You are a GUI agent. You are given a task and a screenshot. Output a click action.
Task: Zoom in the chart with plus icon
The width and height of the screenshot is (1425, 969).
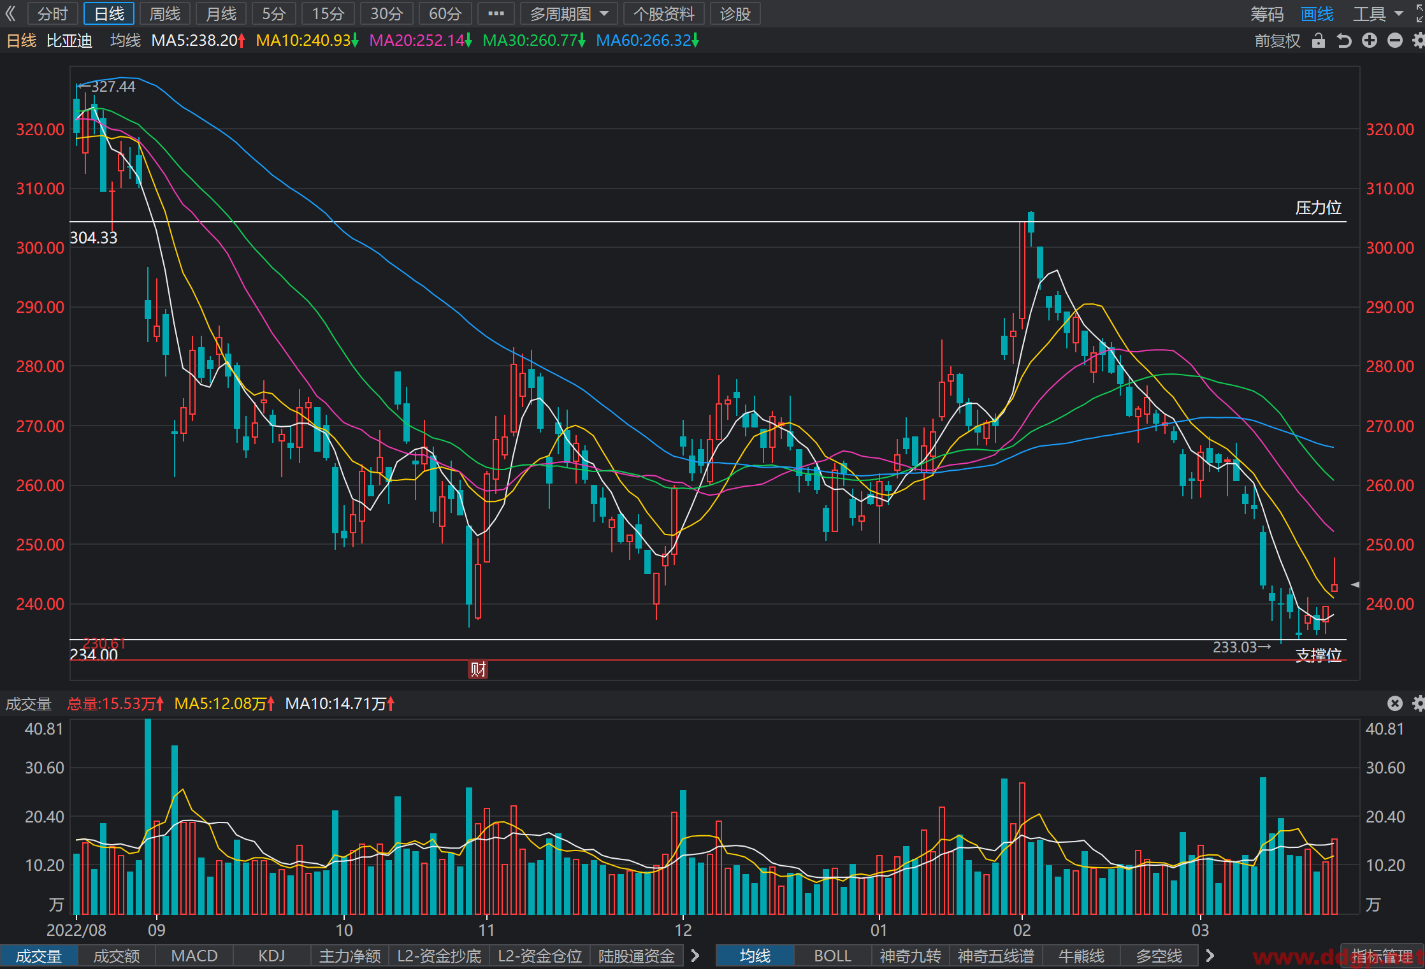[1370, 41]
